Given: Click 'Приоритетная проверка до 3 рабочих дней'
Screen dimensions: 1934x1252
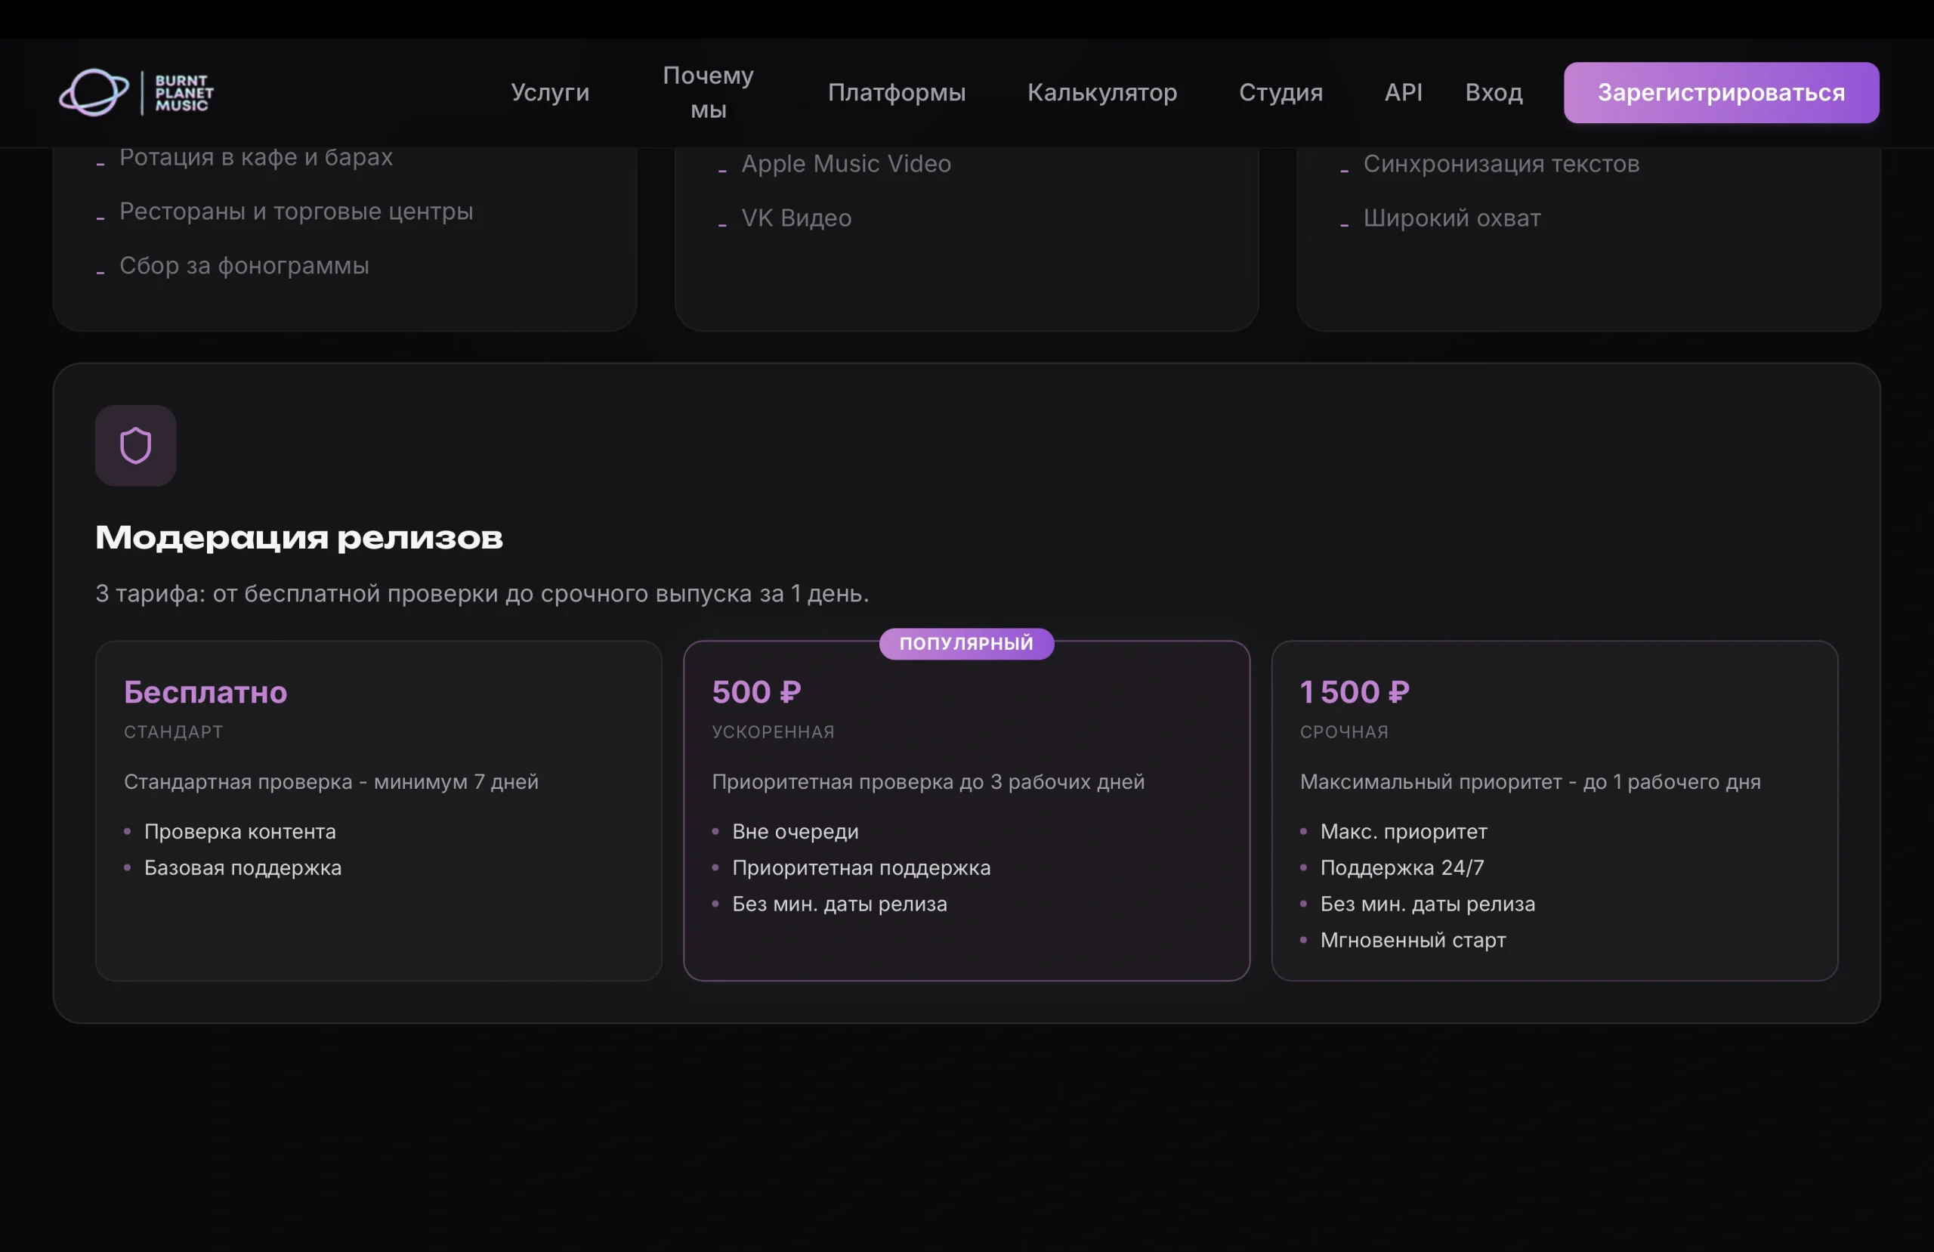Looking at the screenshot, I should pos(928,781).
